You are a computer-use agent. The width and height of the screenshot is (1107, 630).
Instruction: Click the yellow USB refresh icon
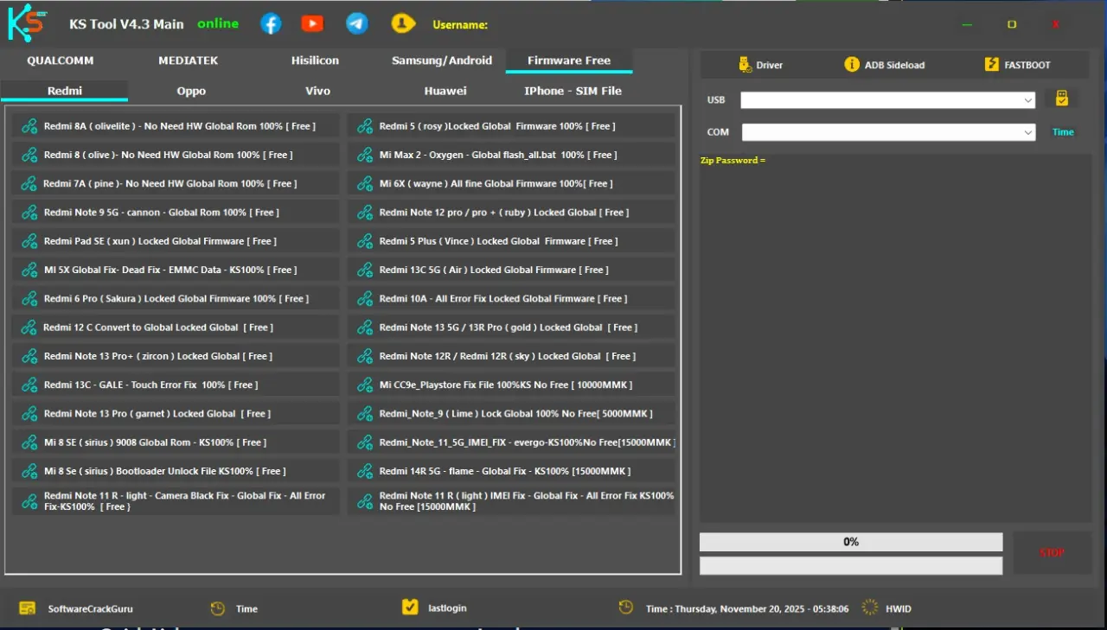point(1061,99)
